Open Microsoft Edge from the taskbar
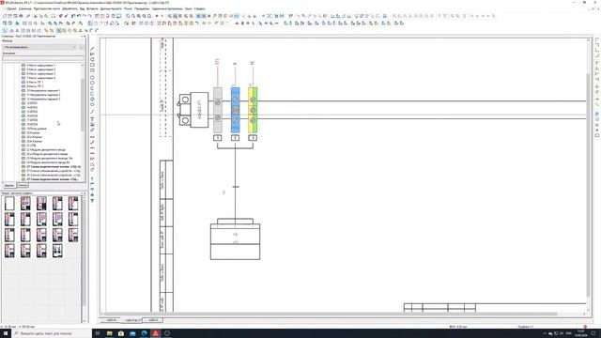Viewport: 601px width, 338px height. click(144, 333)
